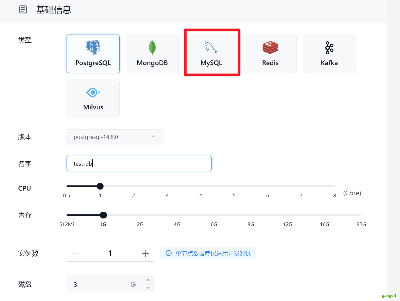Image resolution: width=400 pixels, height=301 pixels.
Task: Decrement 磁盘 size with down arrow
Action: click(148, 288)
